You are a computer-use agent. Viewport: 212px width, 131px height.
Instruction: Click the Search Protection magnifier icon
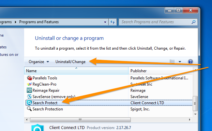pos(29,109)
